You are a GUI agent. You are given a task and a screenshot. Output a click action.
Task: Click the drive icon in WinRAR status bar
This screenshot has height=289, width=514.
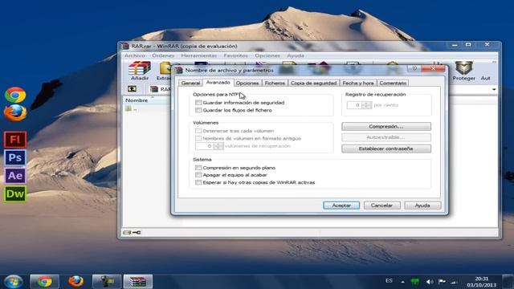tap(127, 232)
